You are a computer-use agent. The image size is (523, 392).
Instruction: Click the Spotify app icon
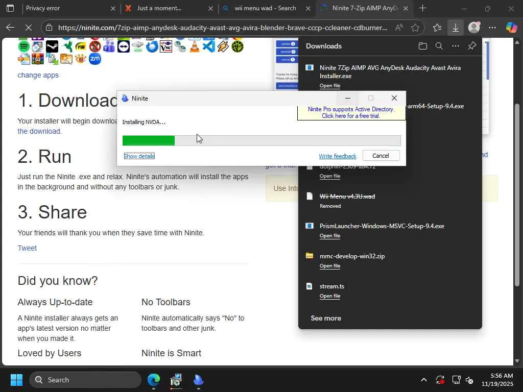coord(23,46)
